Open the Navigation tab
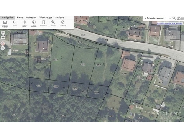184x138 pixels. point(8,18)
